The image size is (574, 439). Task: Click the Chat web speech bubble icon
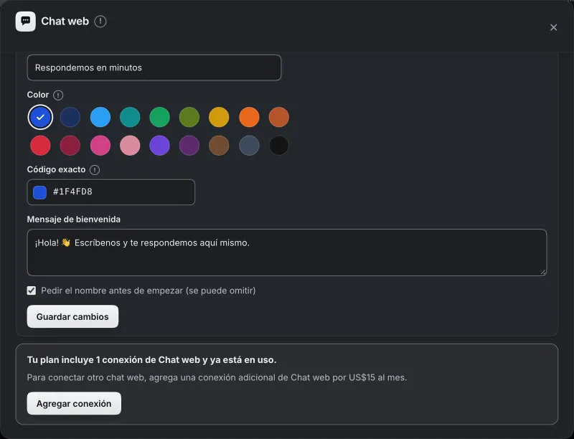(x=26, y=22)
